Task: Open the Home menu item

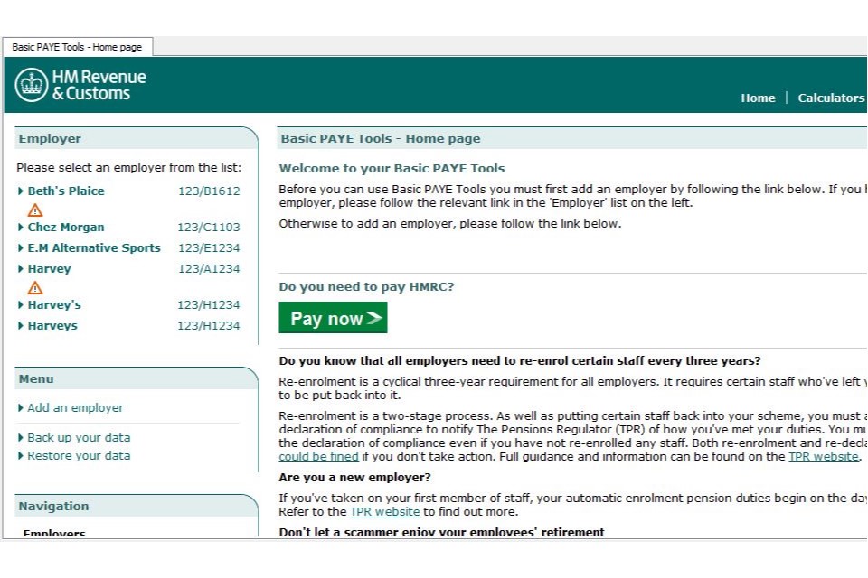Action: (758, 98)
